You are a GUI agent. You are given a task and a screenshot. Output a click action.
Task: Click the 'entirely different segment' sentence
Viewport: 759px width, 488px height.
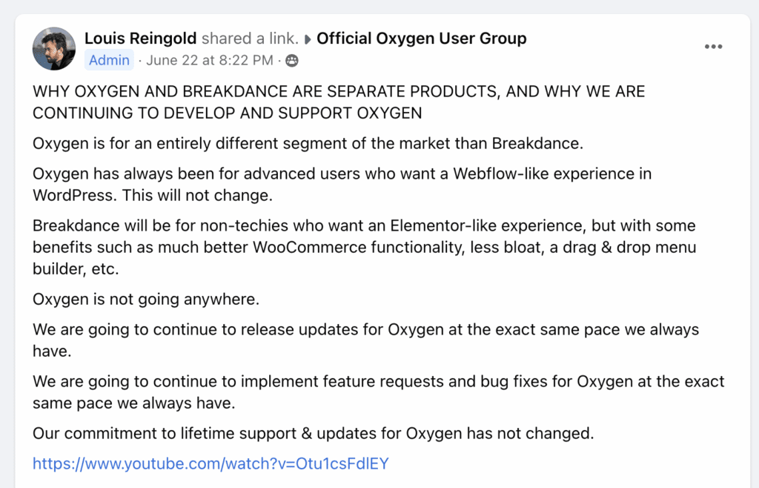[x=308, y=143]
